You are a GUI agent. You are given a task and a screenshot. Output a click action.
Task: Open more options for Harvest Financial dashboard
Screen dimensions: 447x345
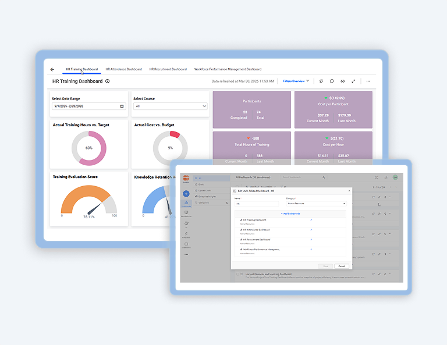(x=391, y=274)
